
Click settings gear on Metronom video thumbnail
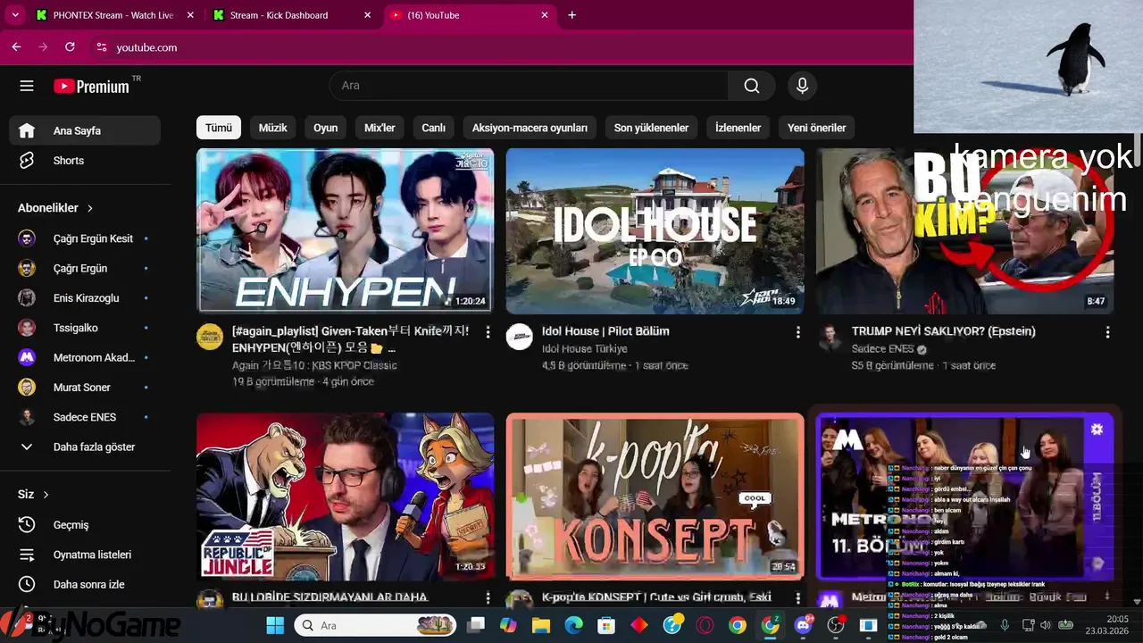[x=1097, y=430]
